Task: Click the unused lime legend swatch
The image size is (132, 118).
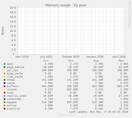Action: pos(5,89)
